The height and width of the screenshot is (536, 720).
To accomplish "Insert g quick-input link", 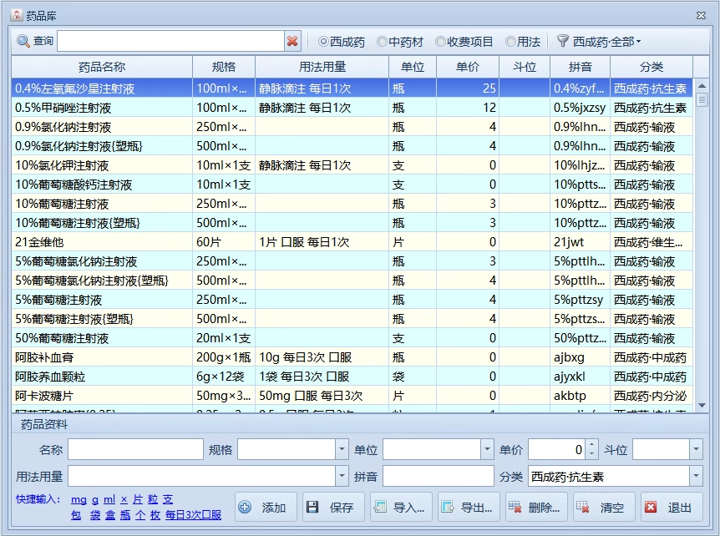I will pos(95,499).
